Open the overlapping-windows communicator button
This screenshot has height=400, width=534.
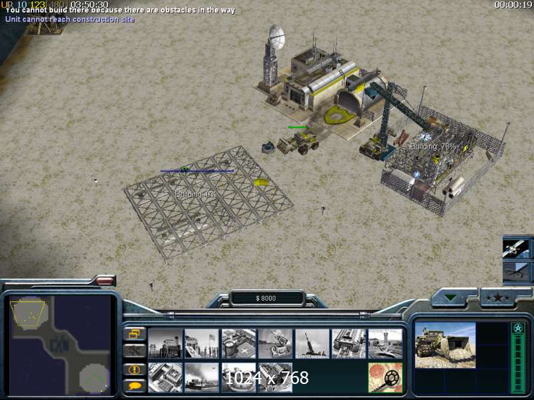134,334
